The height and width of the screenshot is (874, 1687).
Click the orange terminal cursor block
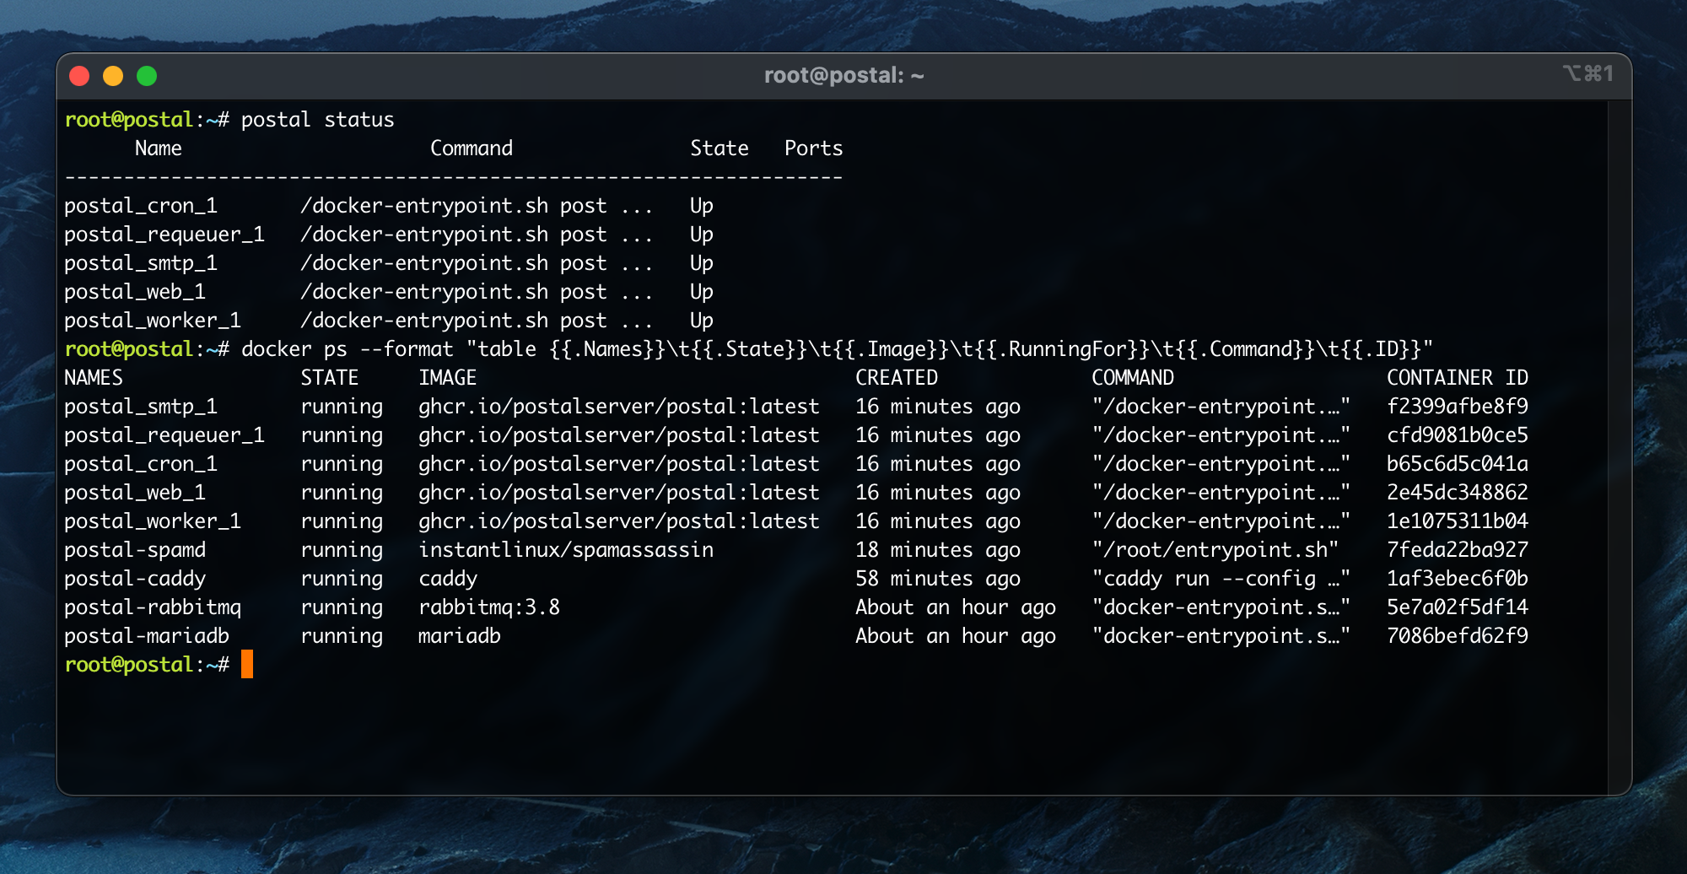(247, 664)
